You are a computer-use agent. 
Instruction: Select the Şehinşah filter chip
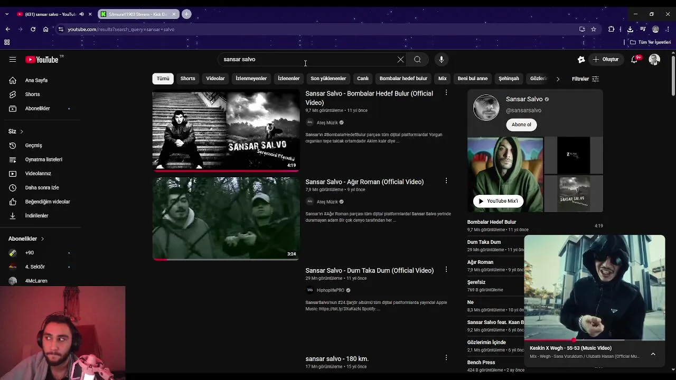point(509,79)
